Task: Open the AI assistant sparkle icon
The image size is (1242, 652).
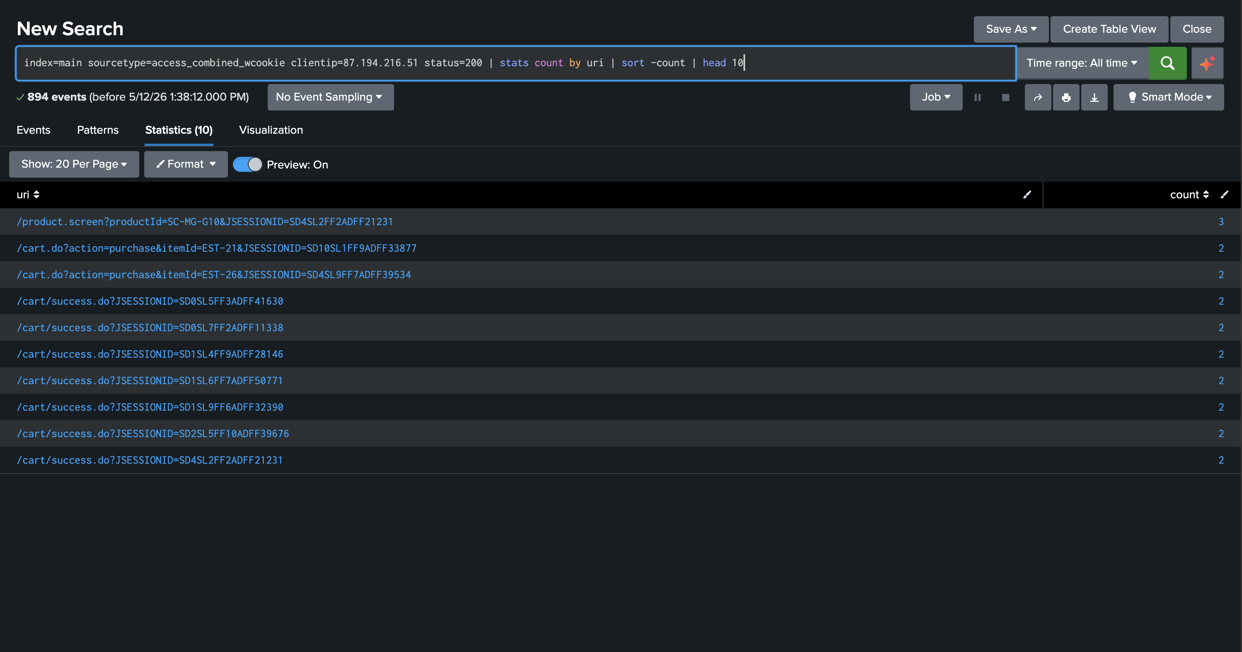Action: coord(1207,63)
